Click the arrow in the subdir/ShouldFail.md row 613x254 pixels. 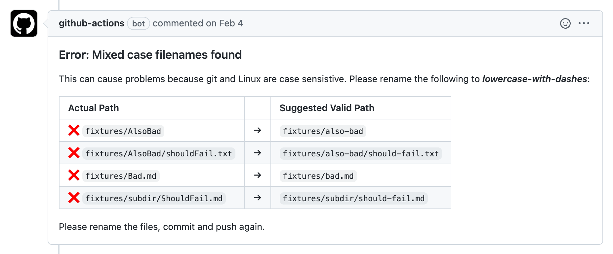pyautogui.click(x=258, y=198)
